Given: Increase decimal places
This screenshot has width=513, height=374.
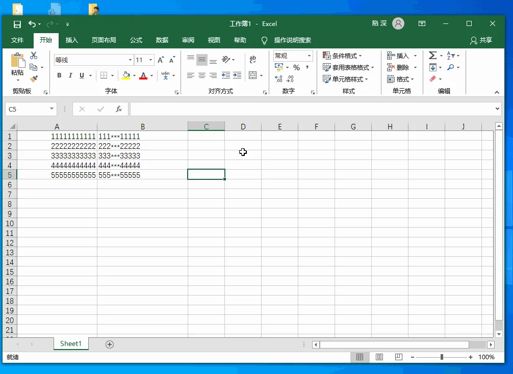Looking at the screenshot, I should (278, 79).
